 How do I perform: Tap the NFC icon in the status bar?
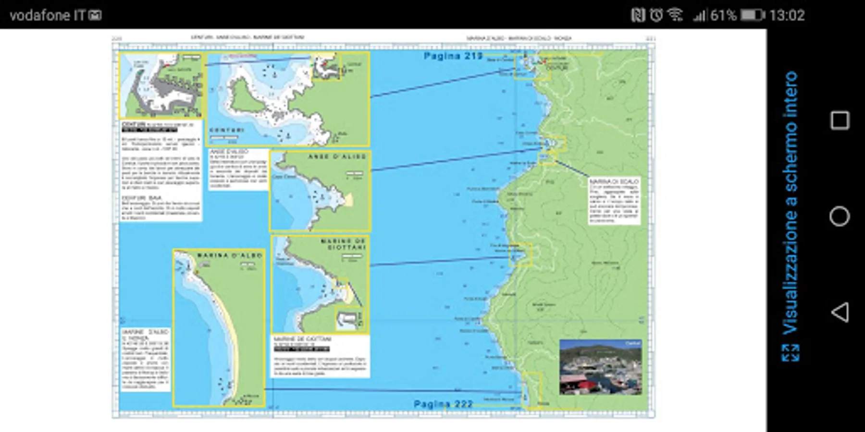click(x=638, y=15)
